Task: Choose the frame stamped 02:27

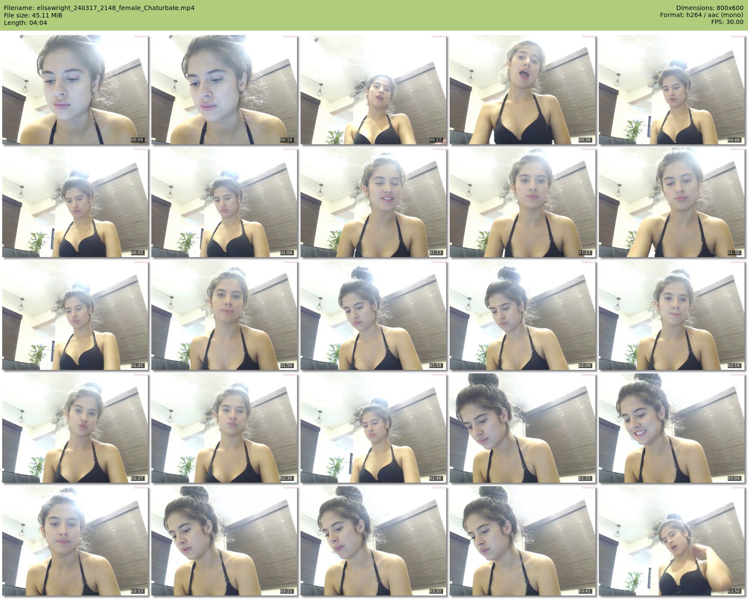Action: 75,428
